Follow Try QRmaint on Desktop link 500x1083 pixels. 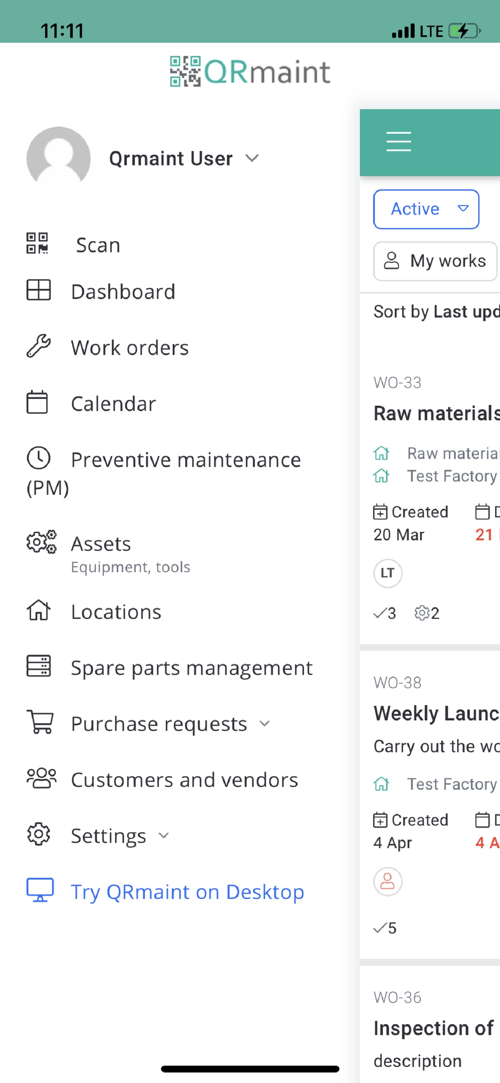click(187, 891)
